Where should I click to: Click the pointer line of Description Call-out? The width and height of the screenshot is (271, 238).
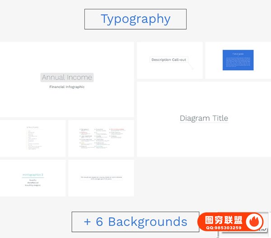coord(190,65)
